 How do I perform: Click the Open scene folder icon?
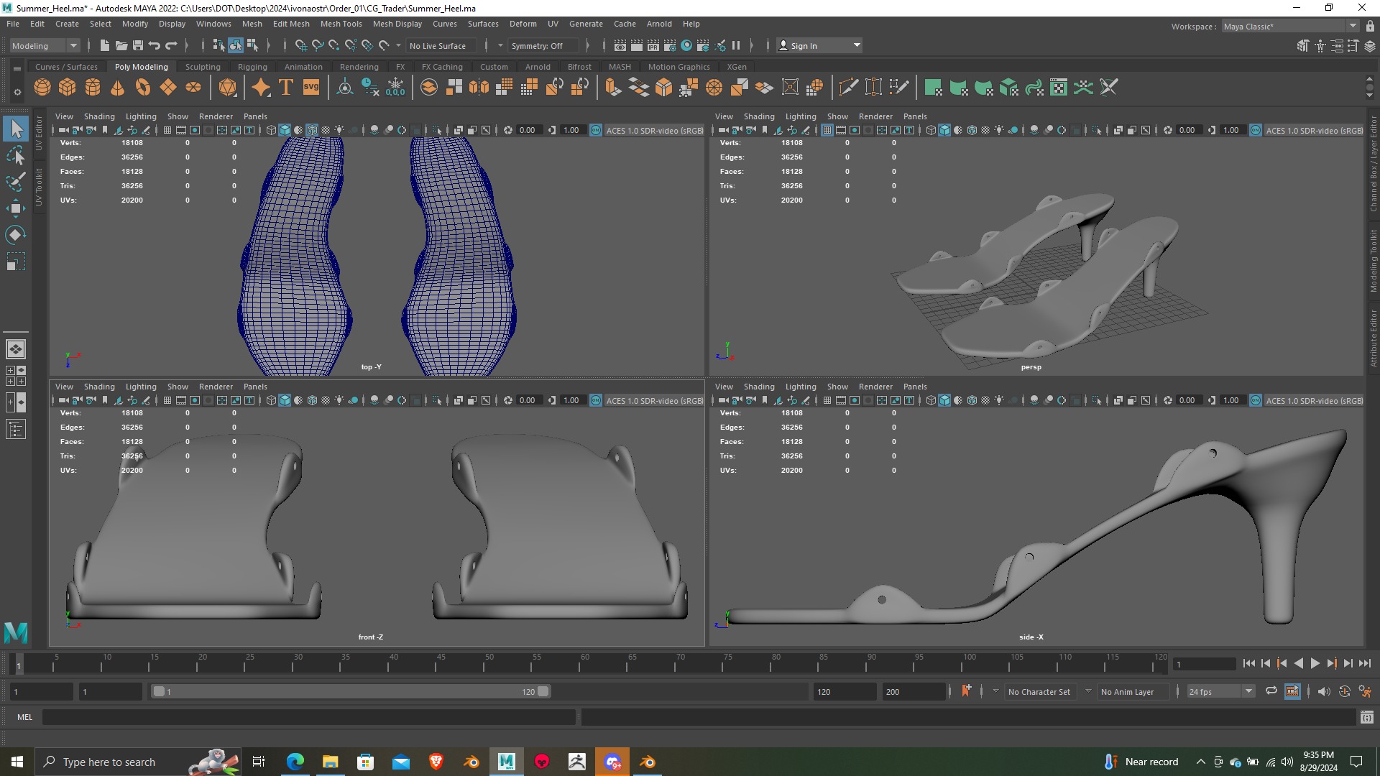(121, 45)
